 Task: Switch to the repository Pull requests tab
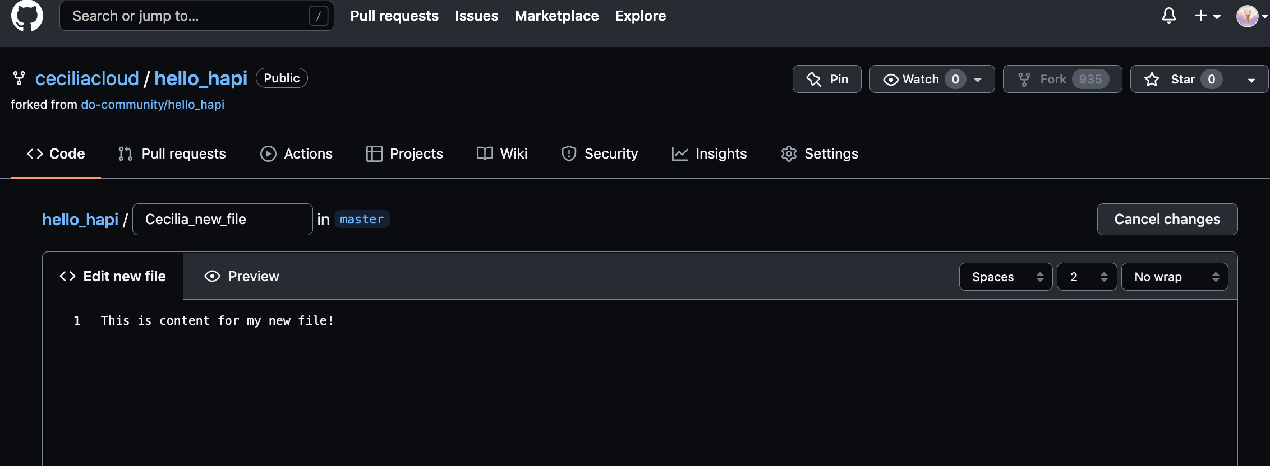click(x=172, y=153)
